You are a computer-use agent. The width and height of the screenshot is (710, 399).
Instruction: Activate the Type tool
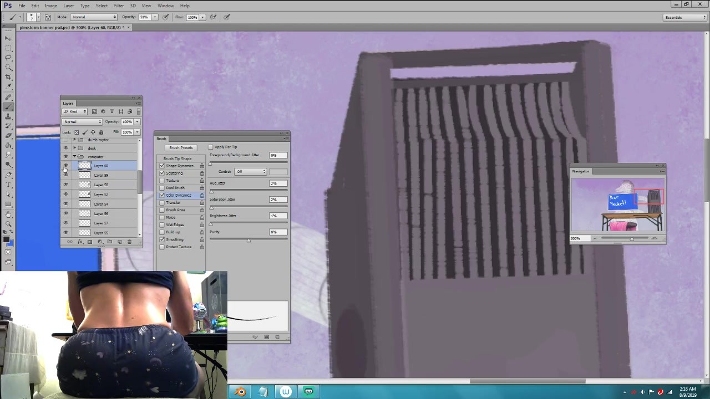pos(8,185)
